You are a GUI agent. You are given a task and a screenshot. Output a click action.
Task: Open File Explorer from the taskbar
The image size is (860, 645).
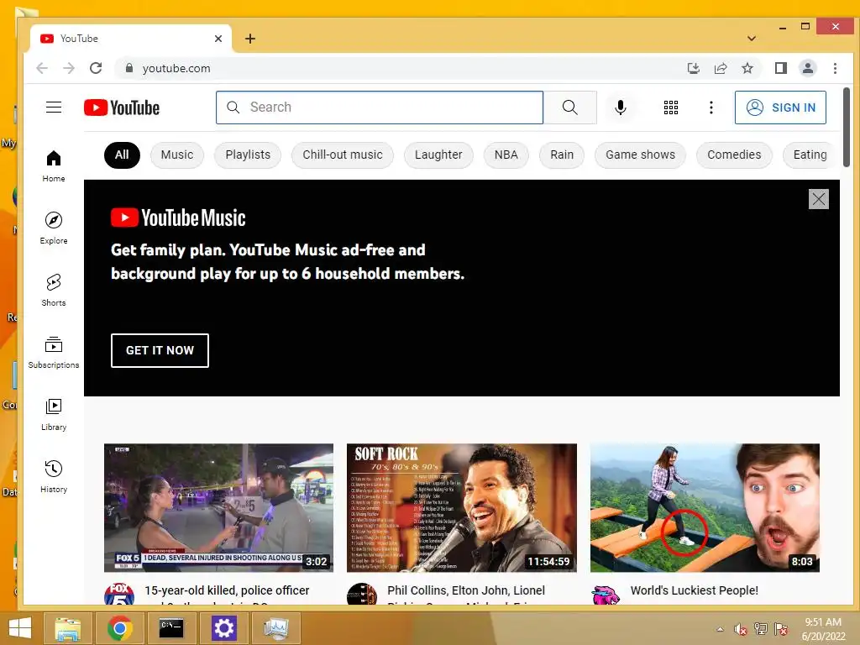point(67,628)
